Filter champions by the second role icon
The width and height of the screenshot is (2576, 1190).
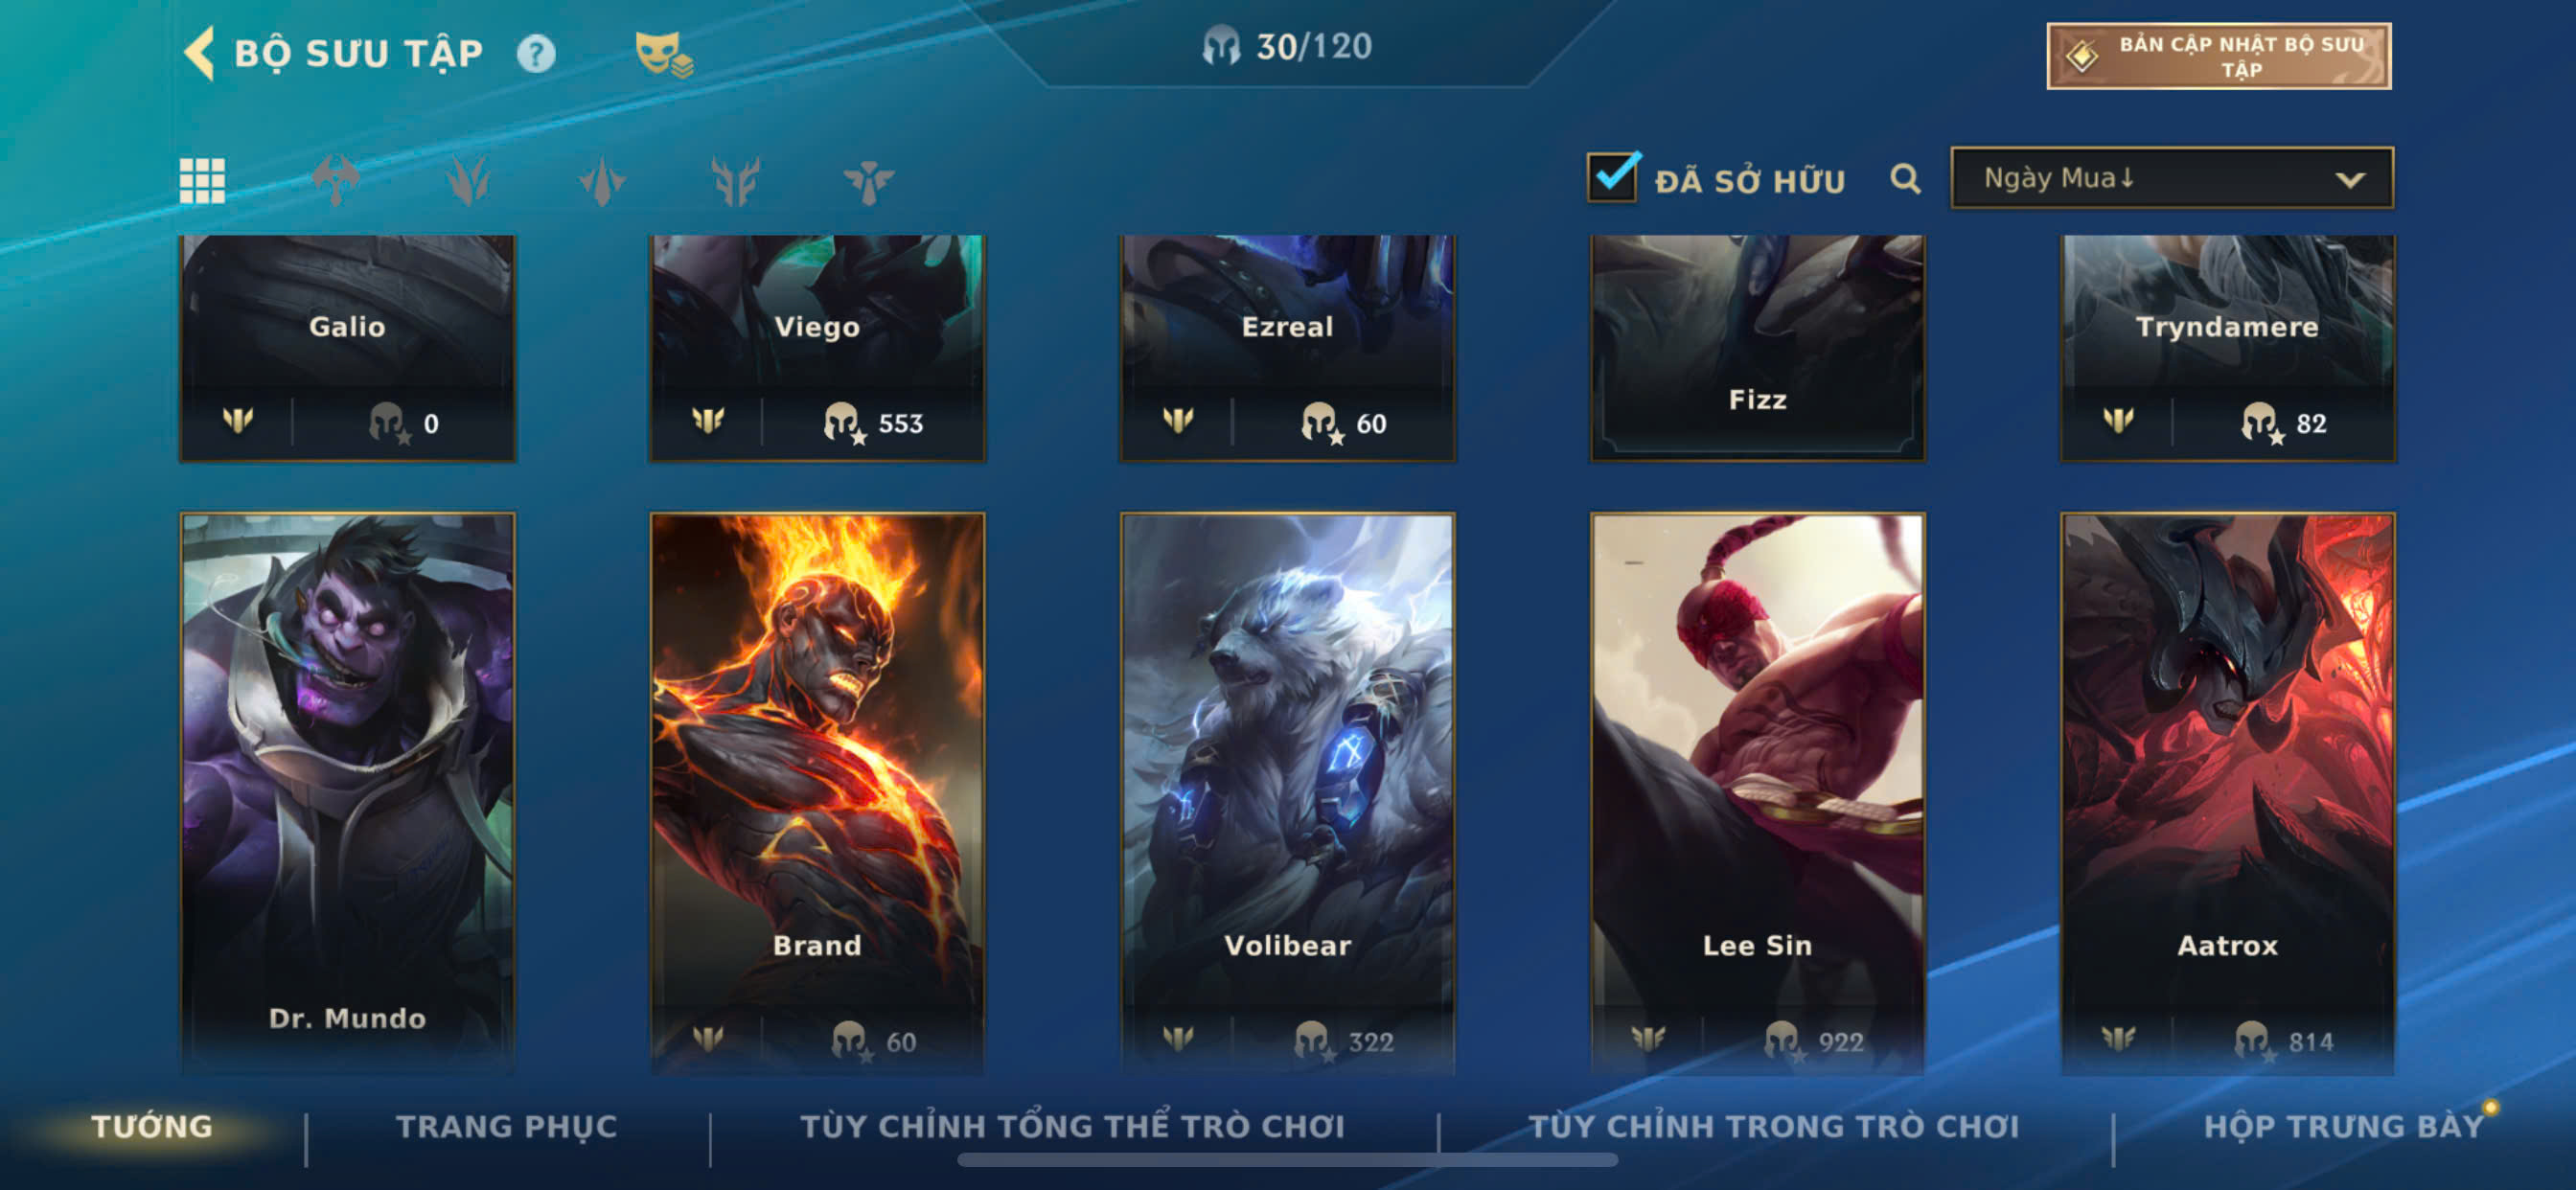tap(468, 180)
